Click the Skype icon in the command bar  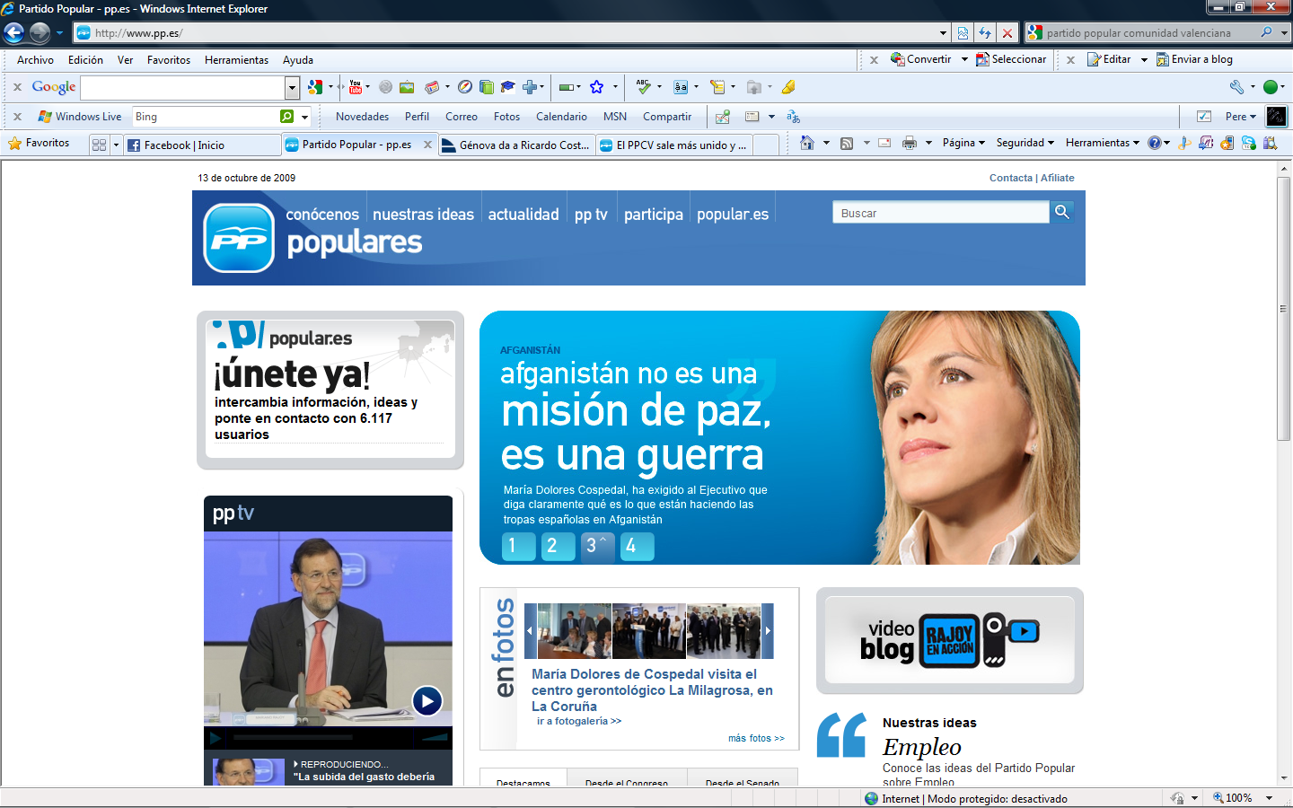pyautogui.click(x=1248, y=143)
